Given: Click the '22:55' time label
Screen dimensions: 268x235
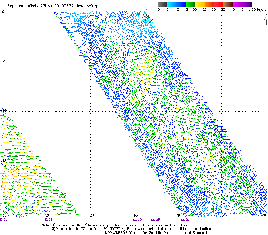Looking at the screenshot, I should pos(137,219).
